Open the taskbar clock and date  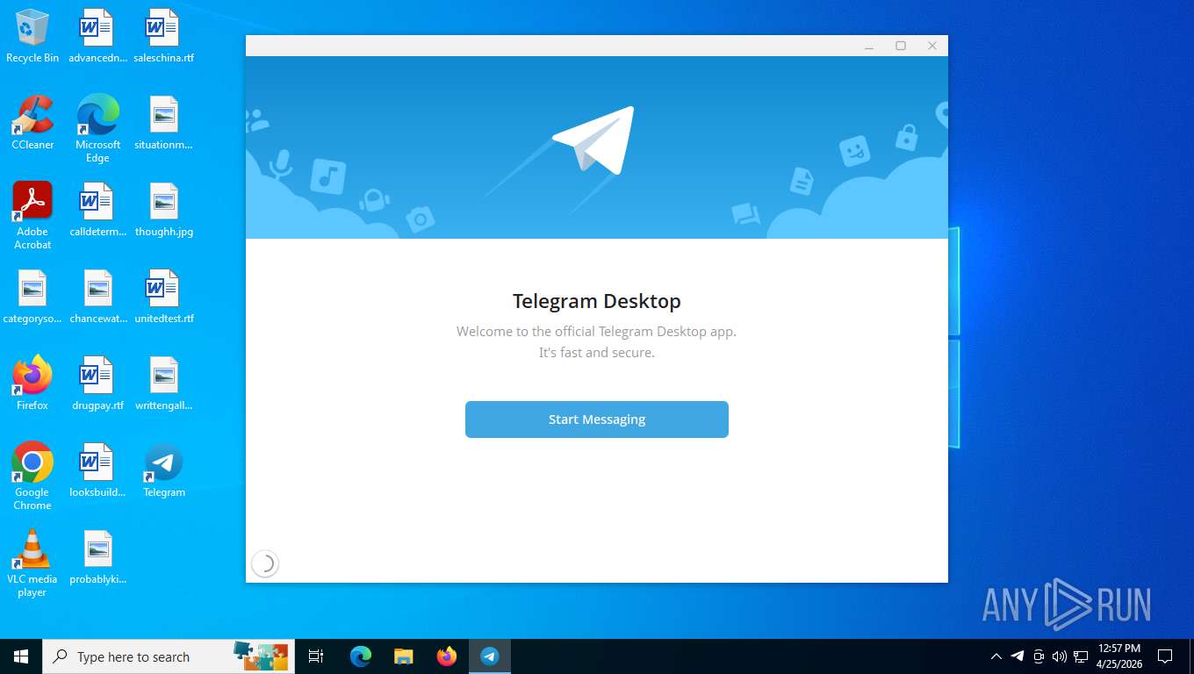click(1119, 656)
